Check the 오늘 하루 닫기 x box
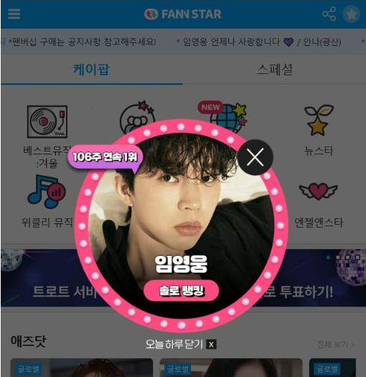The width and height of the screenshot is (366, 377). [211, 345]
